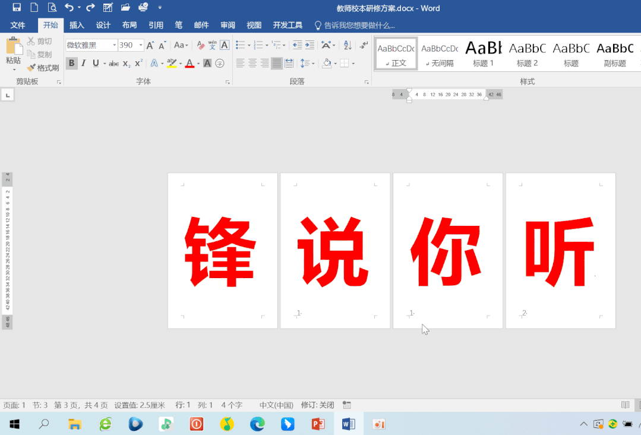Open the 开发工具 ribbon tab

(x=288, y=25)
